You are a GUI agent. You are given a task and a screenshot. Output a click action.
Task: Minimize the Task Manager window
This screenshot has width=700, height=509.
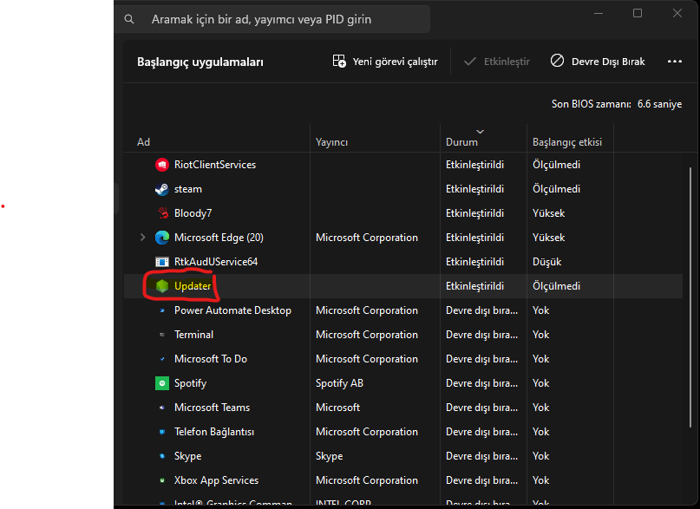[x=599, y=13]
